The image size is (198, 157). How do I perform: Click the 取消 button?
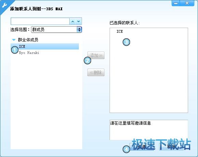(x=171, y=147)
